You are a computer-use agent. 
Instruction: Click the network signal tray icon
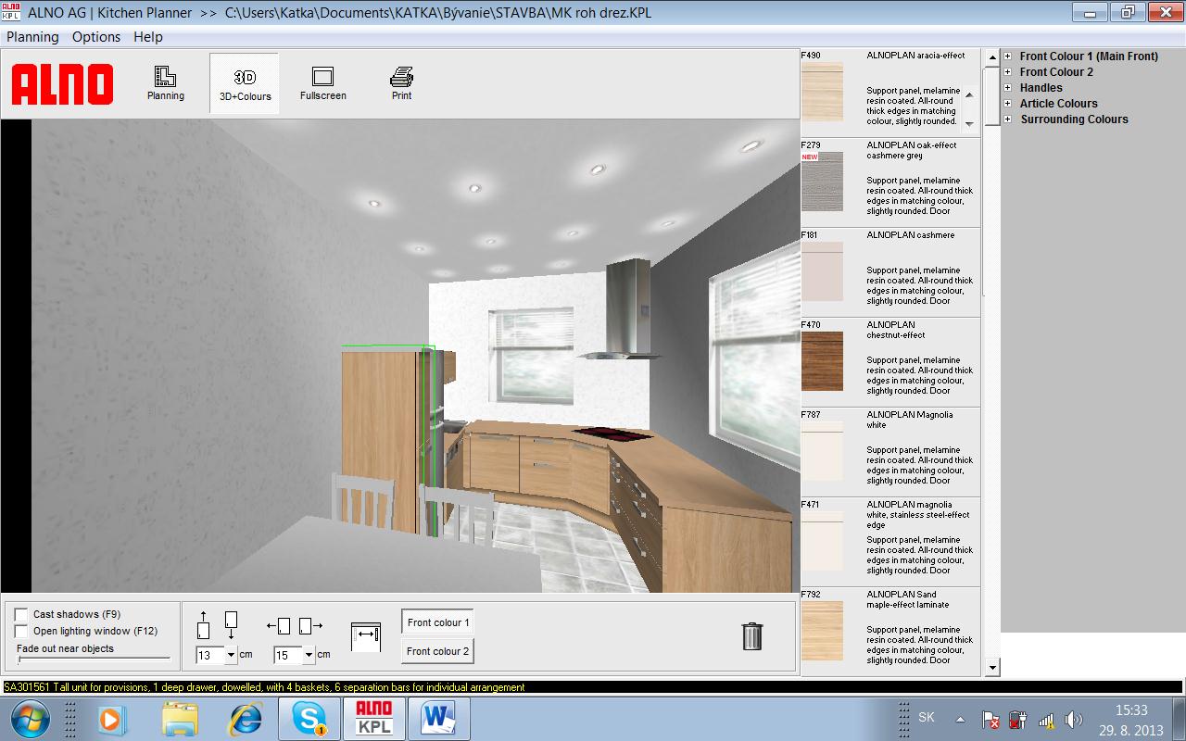click(1045, 720)
